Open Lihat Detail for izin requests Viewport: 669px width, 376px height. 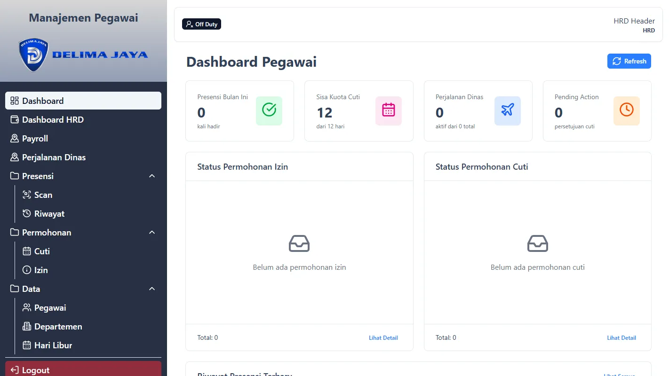[x=383, y=337]
